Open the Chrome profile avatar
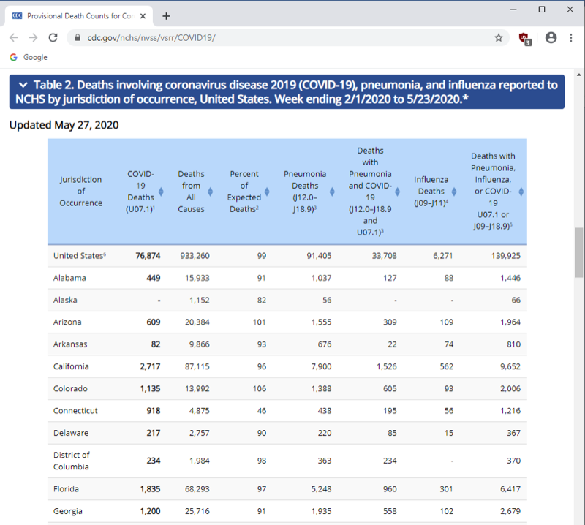The height and width of the screenshot is (525, 585). coord(551,37)
